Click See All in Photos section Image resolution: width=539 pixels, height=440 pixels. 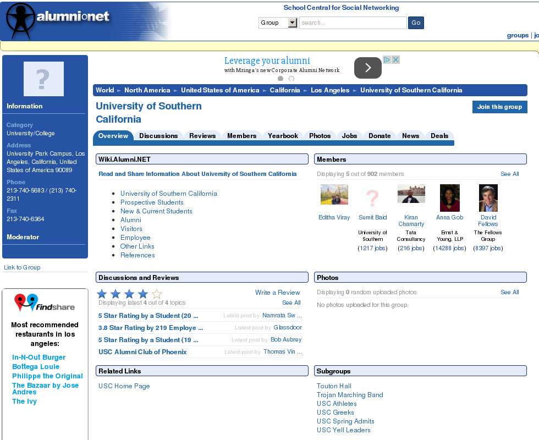[509, 292]
